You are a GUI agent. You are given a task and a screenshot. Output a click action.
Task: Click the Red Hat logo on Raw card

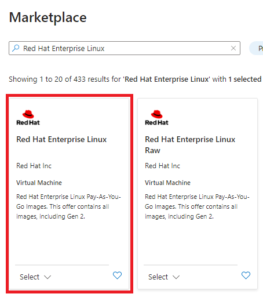(x=156, y=118)
